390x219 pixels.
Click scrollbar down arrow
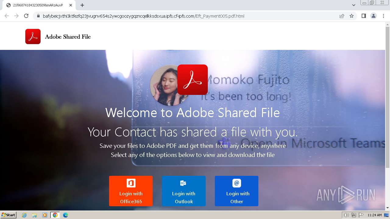tap(388, 208)
